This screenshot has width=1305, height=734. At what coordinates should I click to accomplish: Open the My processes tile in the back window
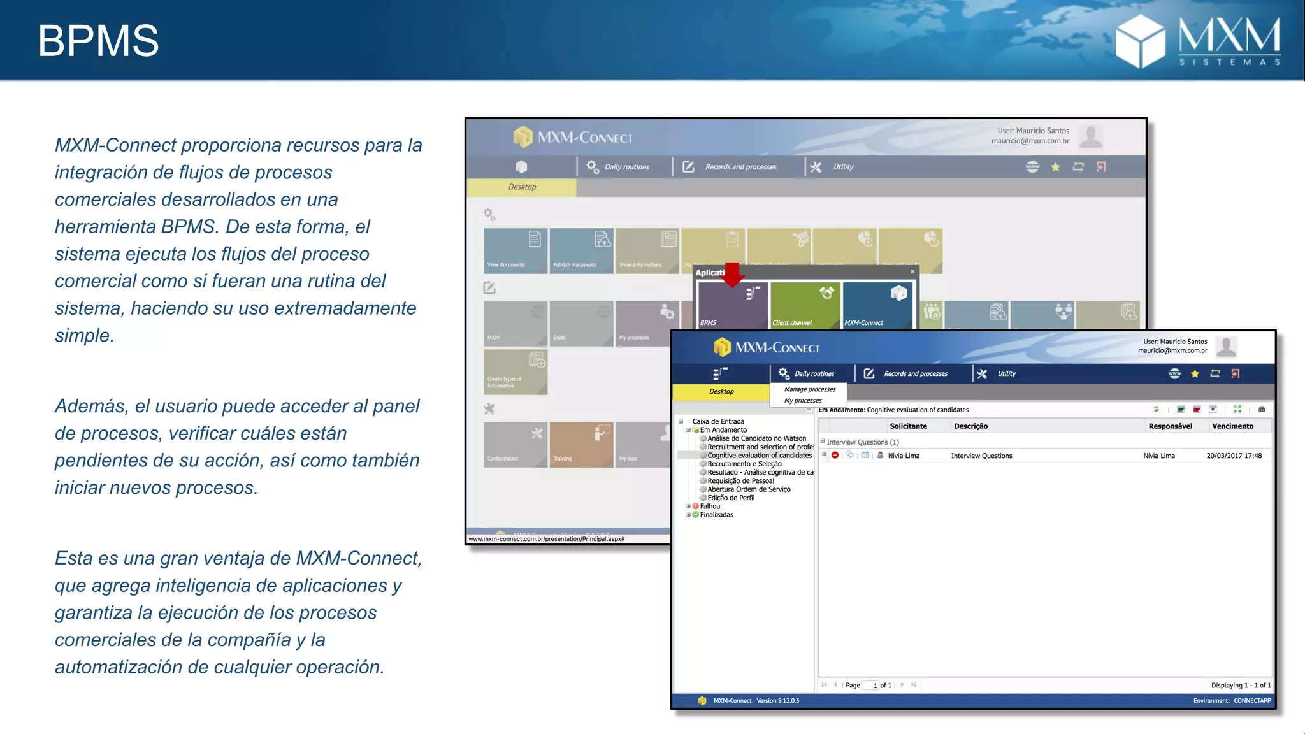pos(647,324)
